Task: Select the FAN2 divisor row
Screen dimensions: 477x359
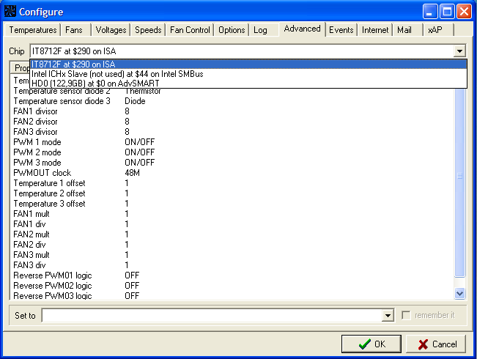Action: [233, 122]
